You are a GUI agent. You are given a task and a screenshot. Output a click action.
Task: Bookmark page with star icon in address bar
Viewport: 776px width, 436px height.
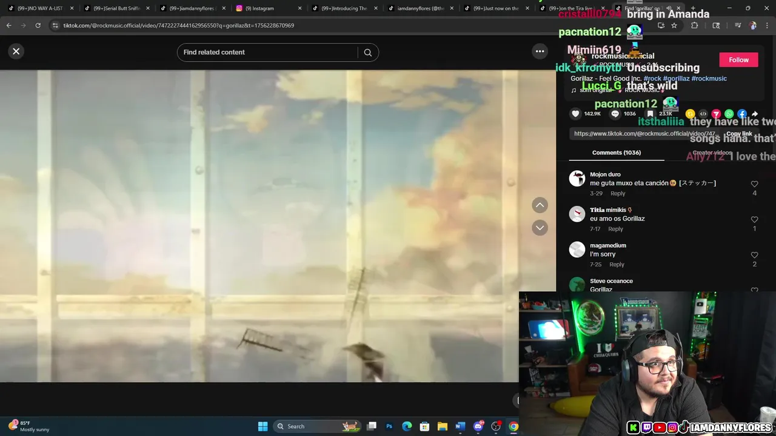(674, 25)
